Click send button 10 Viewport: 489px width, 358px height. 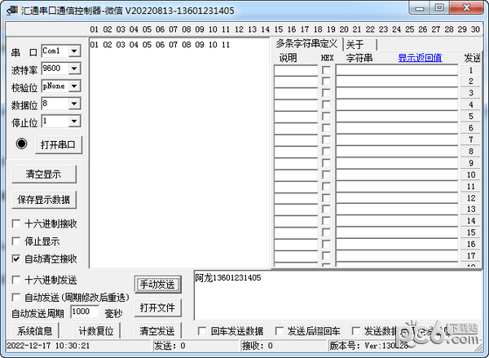coord(470,175)
